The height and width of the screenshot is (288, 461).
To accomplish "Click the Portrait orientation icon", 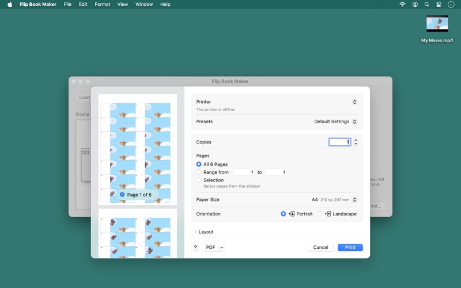I will 292,214.
